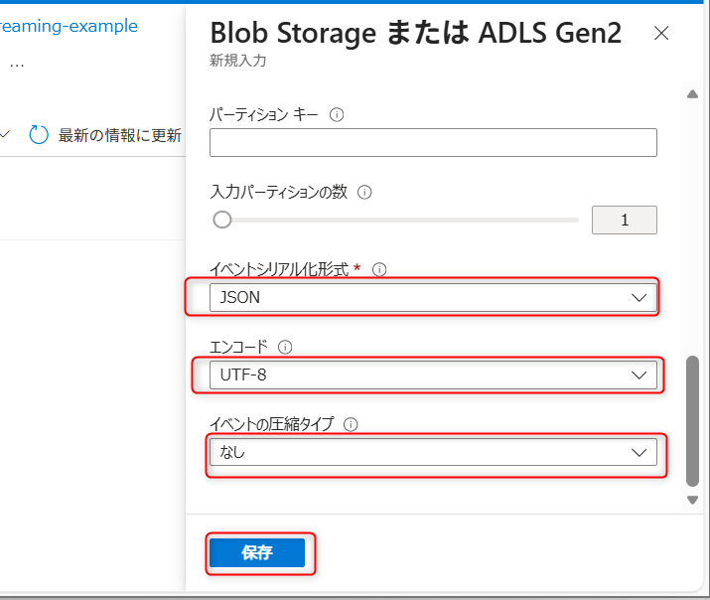Show info for イベントシリアル化形式
Screen dimensions: 710x600
378,269
